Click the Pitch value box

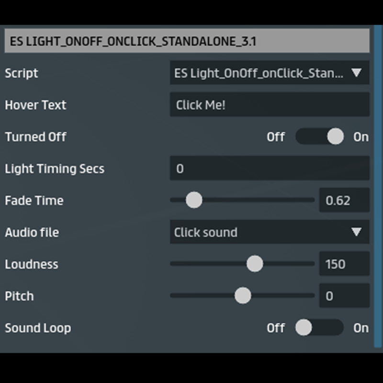(x=344, y=295)
